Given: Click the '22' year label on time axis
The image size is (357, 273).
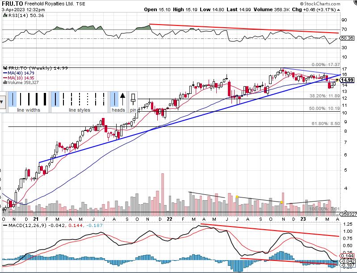Looking at the screenshot, I should 169,219.
